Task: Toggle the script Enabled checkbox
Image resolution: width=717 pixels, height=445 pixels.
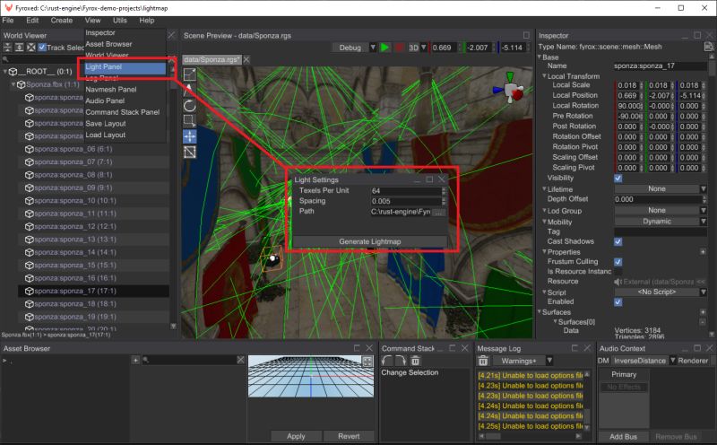Action: click(618, 301)
